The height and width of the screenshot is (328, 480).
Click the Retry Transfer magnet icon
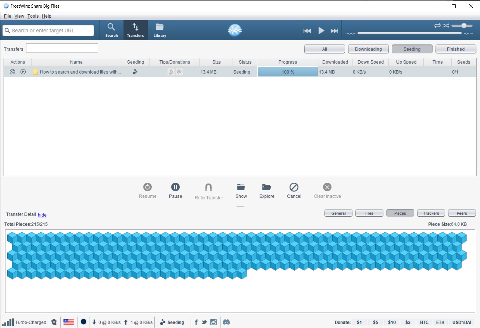(209, 188)
